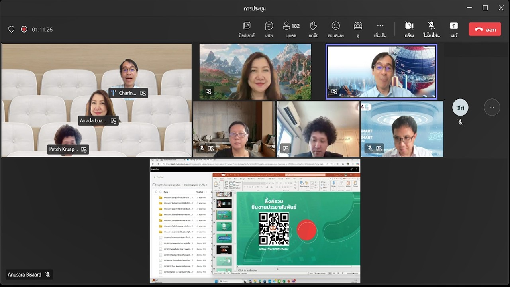Screen dimensions: 510x287
Task: Click the icon beside Petch Kruap... name
Action: [x=84, y=150]
